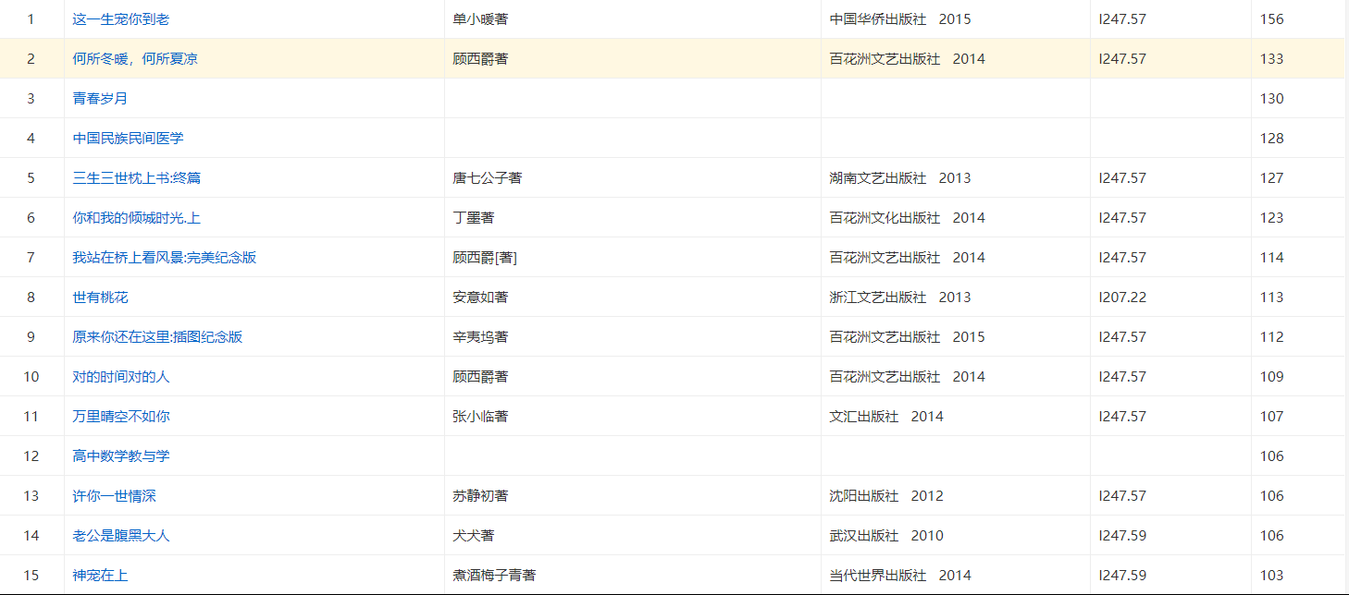Screen dimensions: 1349x595
Task: Open the 高中数学教与学 title link
Action: point(121,455)
